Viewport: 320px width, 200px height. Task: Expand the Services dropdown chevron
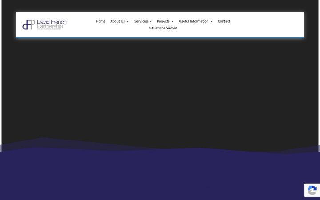coord(151,21)
